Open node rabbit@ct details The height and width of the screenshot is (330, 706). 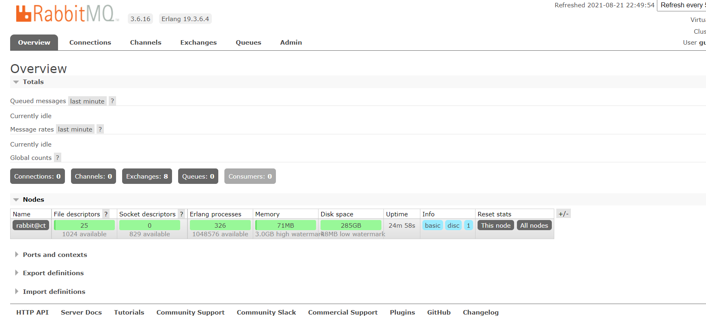(x=31, y=225)
